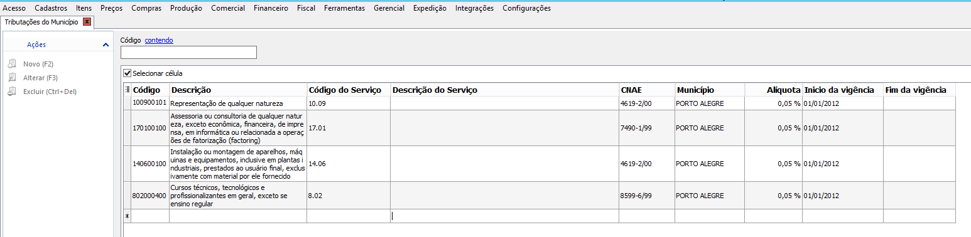Image resolution: width=971 pixels, height=237 pixels.
Task: Open the Compras menu
Action: [146, 8]
